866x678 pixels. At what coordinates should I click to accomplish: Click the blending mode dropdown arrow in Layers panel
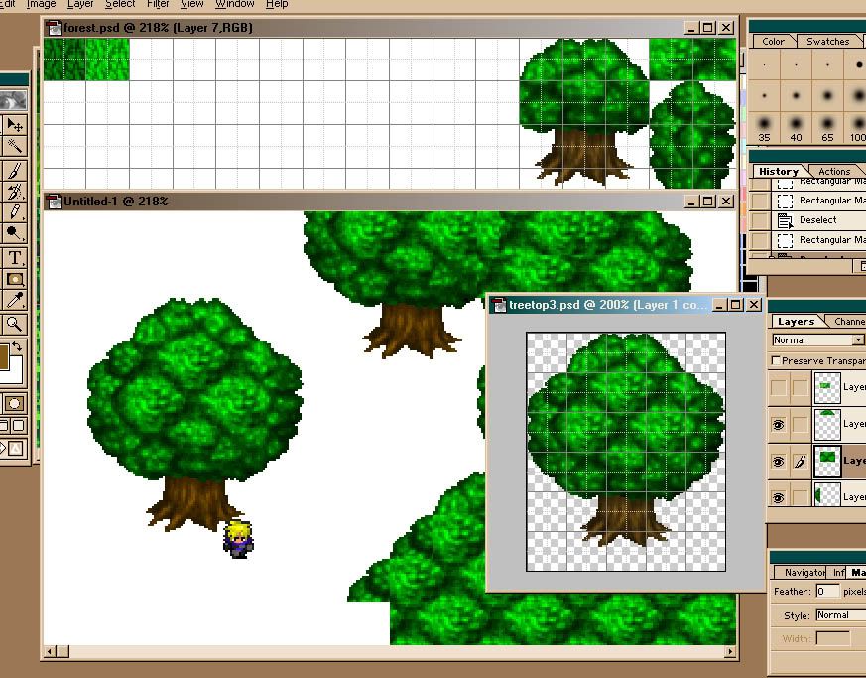pos(858,340)
